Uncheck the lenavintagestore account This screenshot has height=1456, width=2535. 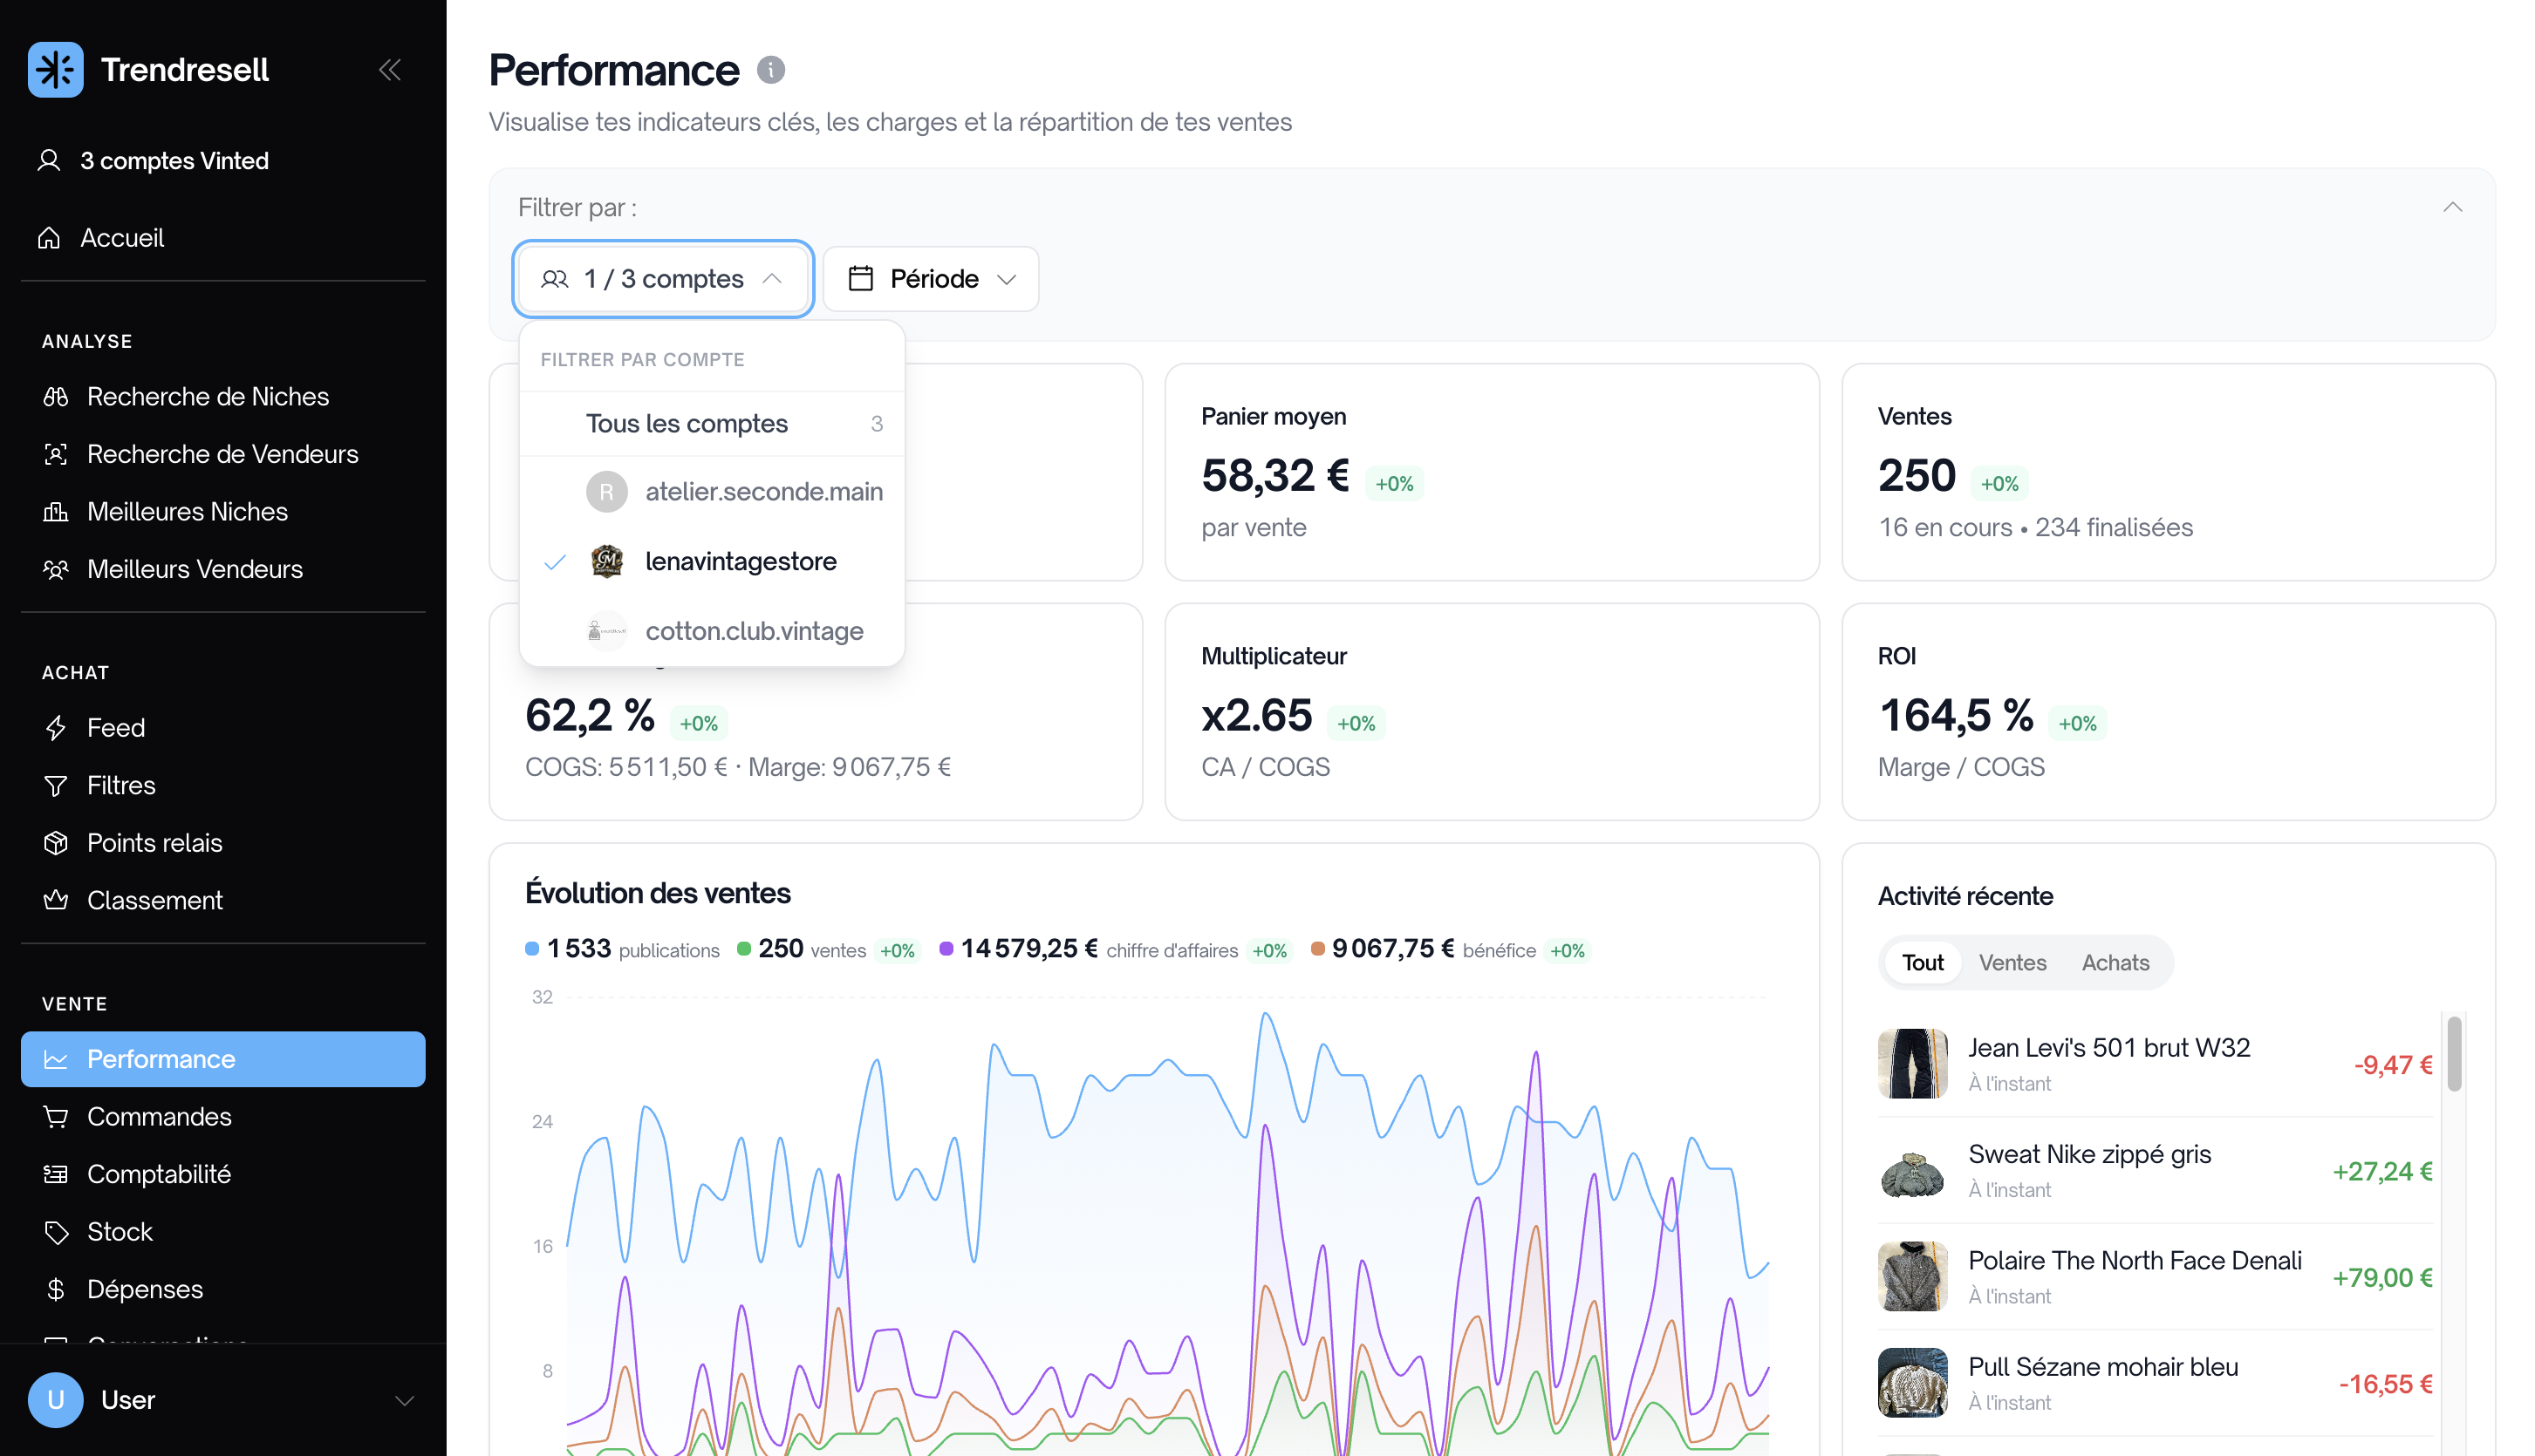point(711,561)
